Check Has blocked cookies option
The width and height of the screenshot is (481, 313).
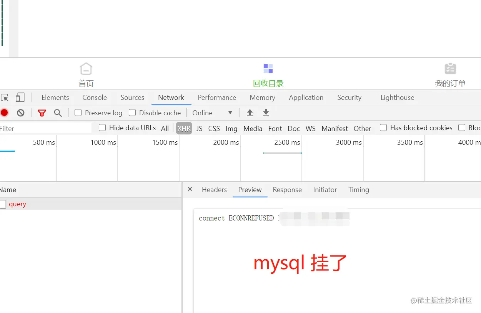(383, 128)
